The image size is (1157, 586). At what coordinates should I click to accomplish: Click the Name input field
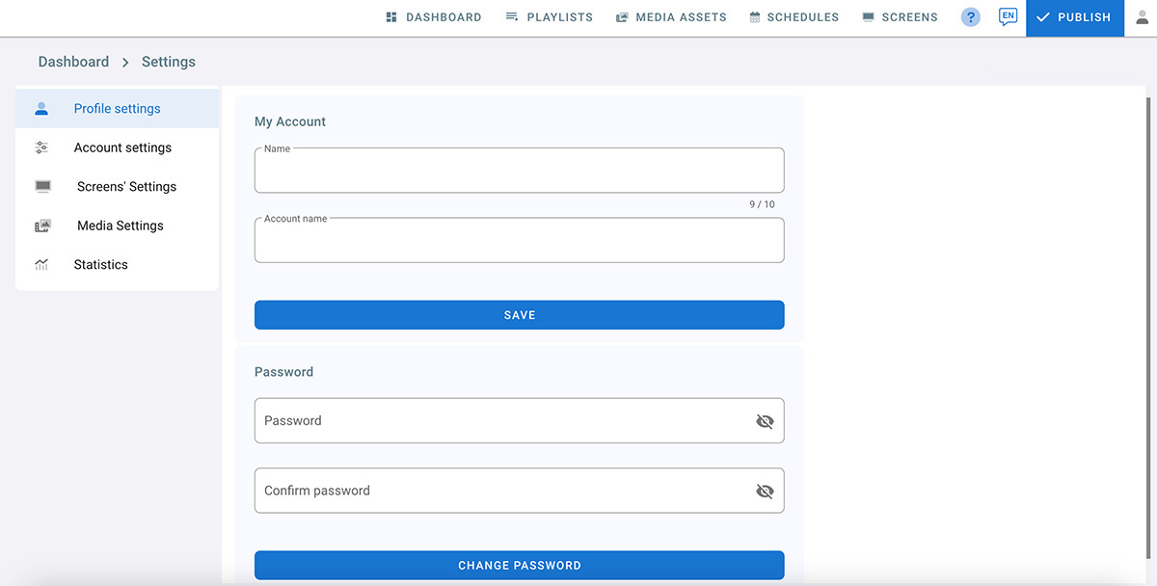click(x=519, y=170)
